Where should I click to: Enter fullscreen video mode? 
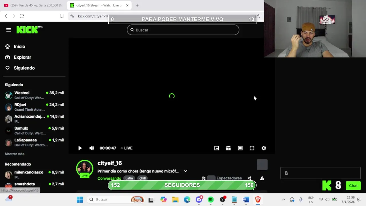pyautogui.click(x=252, y=148)
